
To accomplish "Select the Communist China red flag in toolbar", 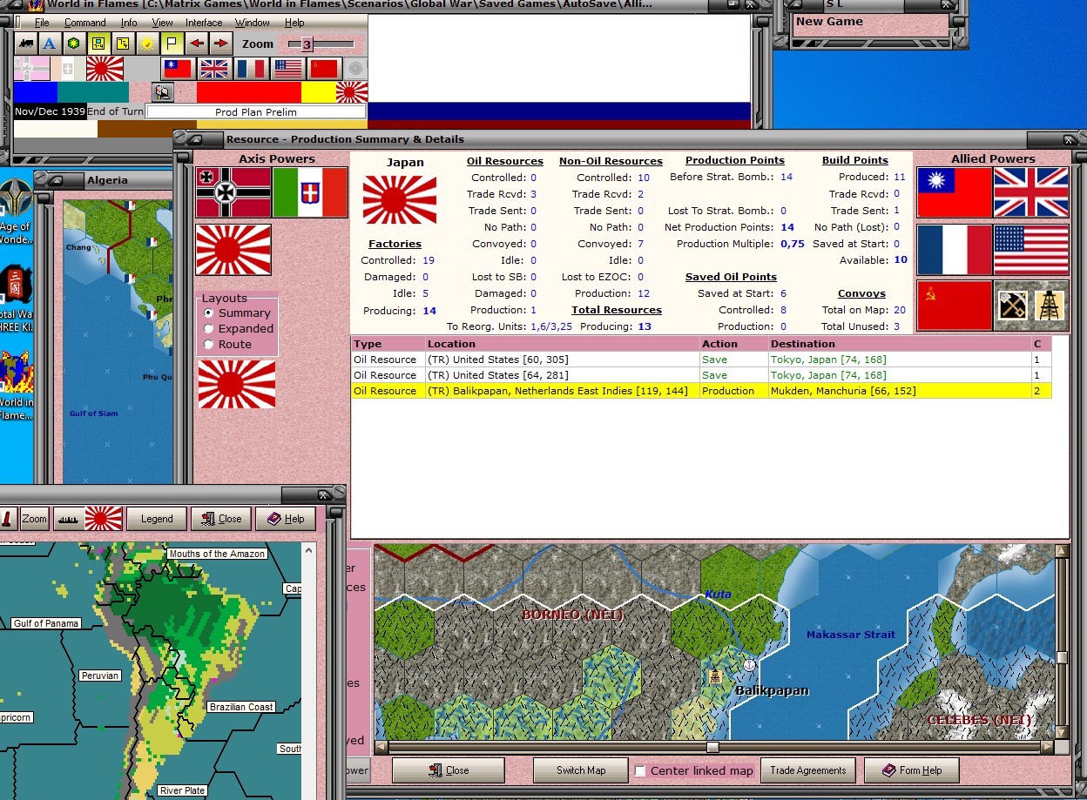I will click(324, 69).
